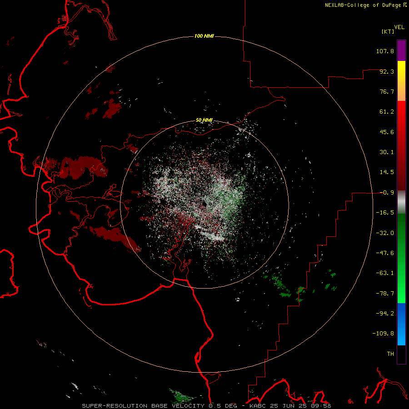
Task: Click the -63.1 scale value
Action: [385, 273]
